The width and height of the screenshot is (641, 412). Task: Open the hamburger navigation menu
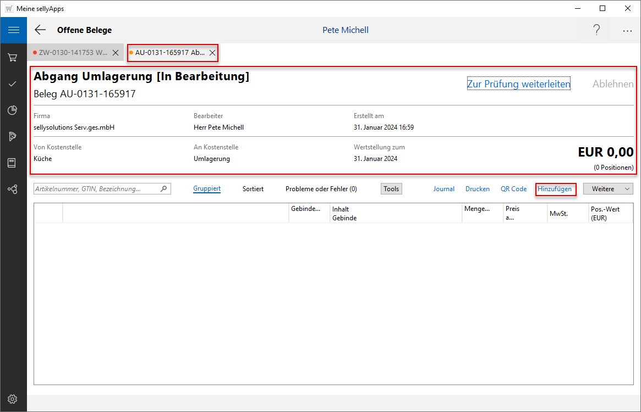[x=13, y=30]
